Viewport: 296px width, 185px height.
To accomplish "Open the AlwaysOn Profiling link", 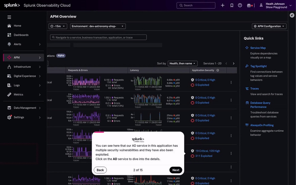I will (x=262, y=125).
